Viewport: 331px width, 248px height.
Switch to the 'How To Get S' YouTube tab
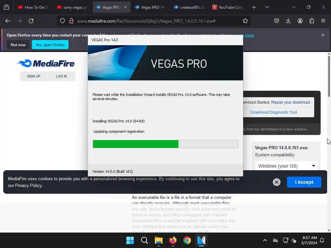click(33, 7)
